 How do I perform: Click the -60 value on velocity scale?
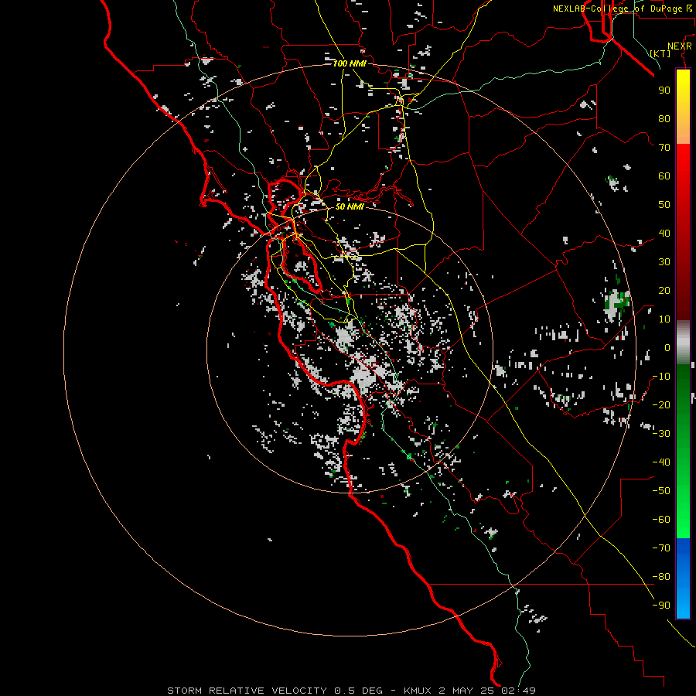point(661,520)
